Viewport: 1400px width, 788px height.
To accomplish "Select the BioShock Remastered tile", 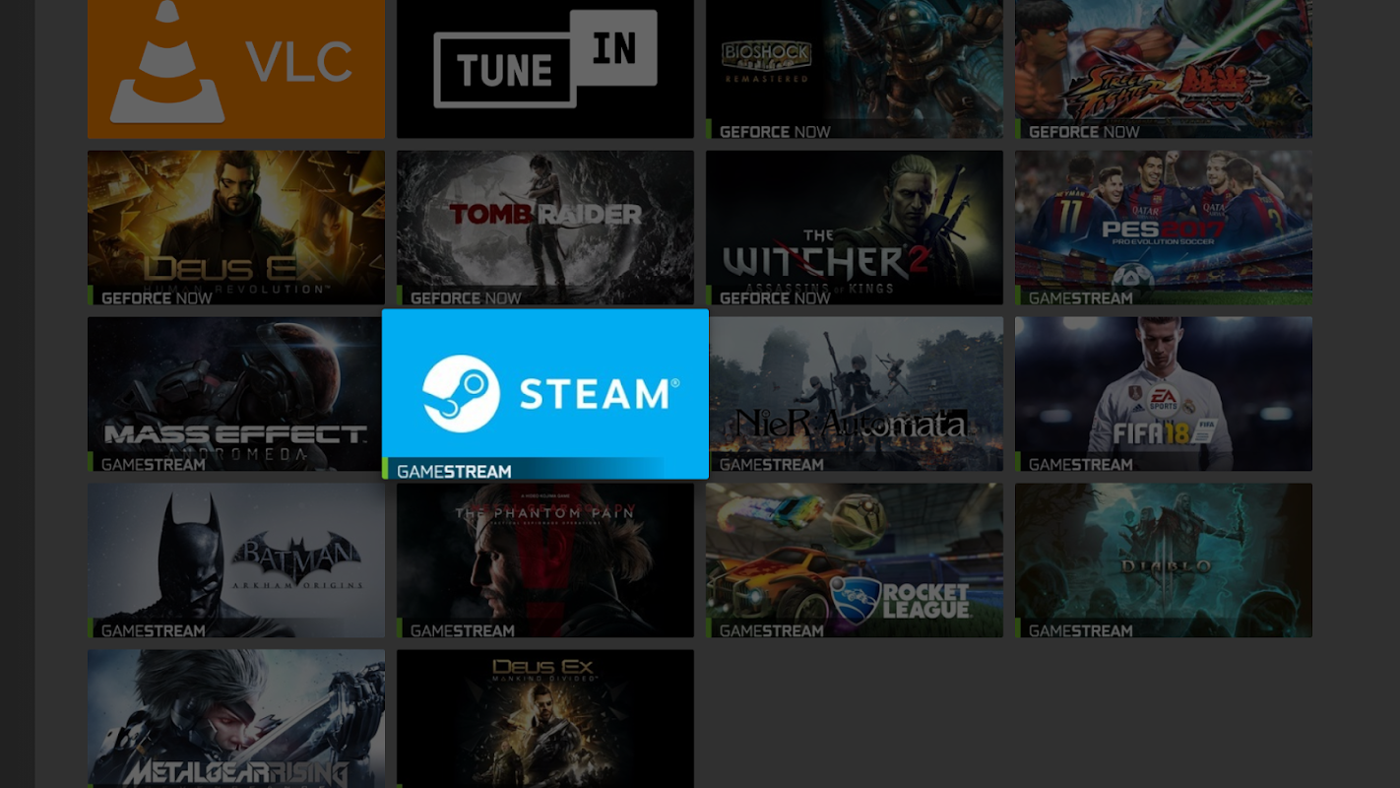I will (x=855, y=69).
